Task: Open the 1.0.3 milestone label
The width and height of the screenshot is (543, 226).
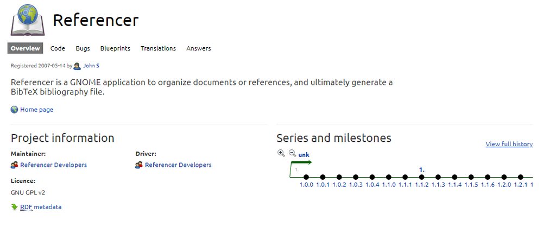Action: point(356,185)
